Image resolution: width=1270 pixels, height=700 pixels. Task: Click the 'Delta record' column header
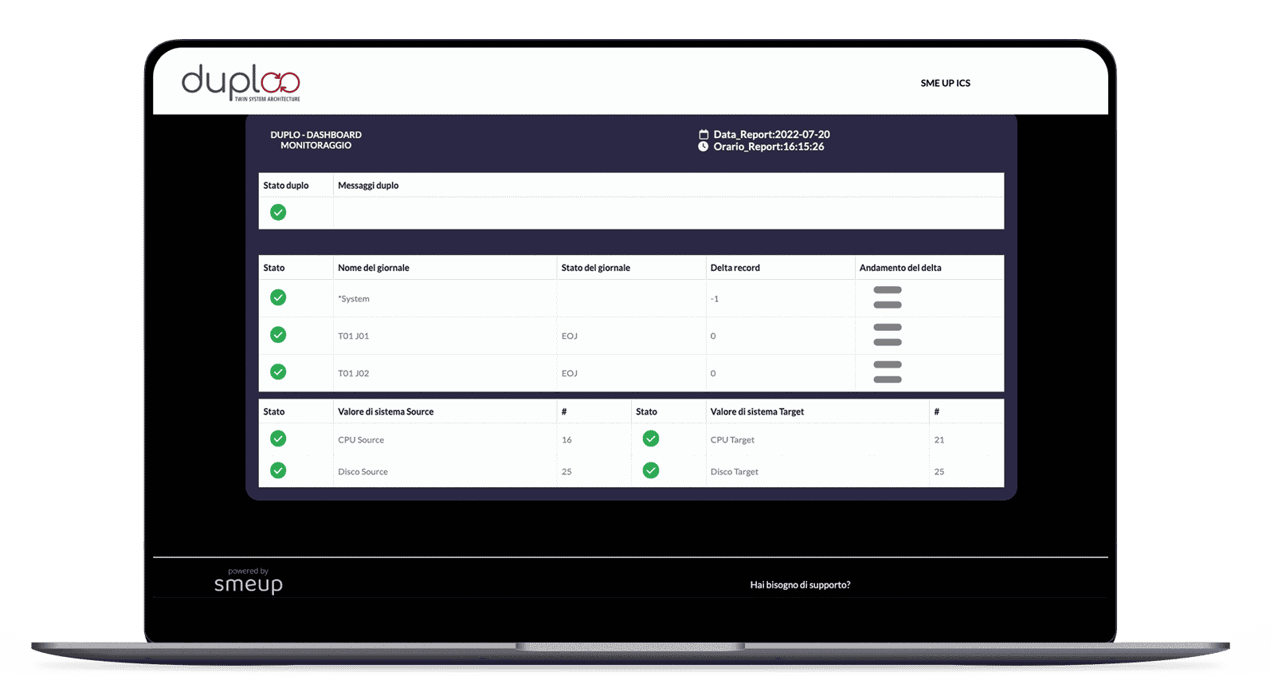pos(735,268)
